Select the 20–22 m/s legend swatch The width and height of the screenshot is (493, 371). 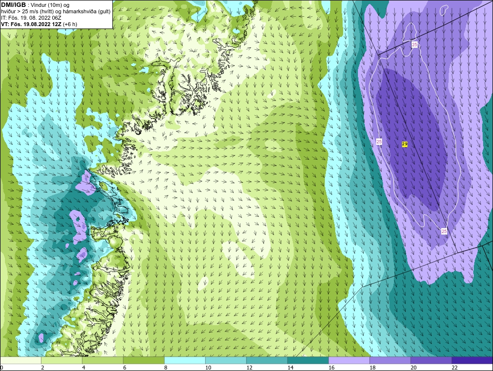point(431,360)
